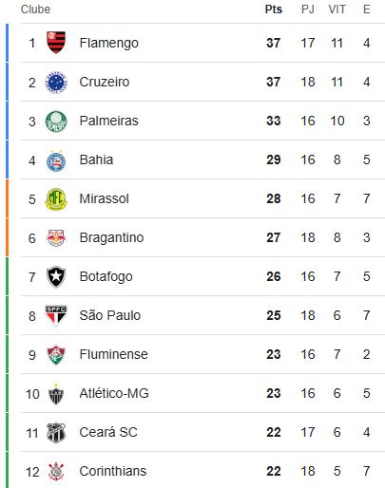Click the Clube column header
Image resolution: width=385 pixels, height=488 pixels.
point(35,9)
